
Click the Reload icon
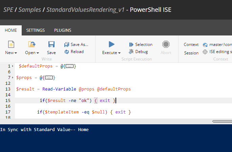(67, 52)
